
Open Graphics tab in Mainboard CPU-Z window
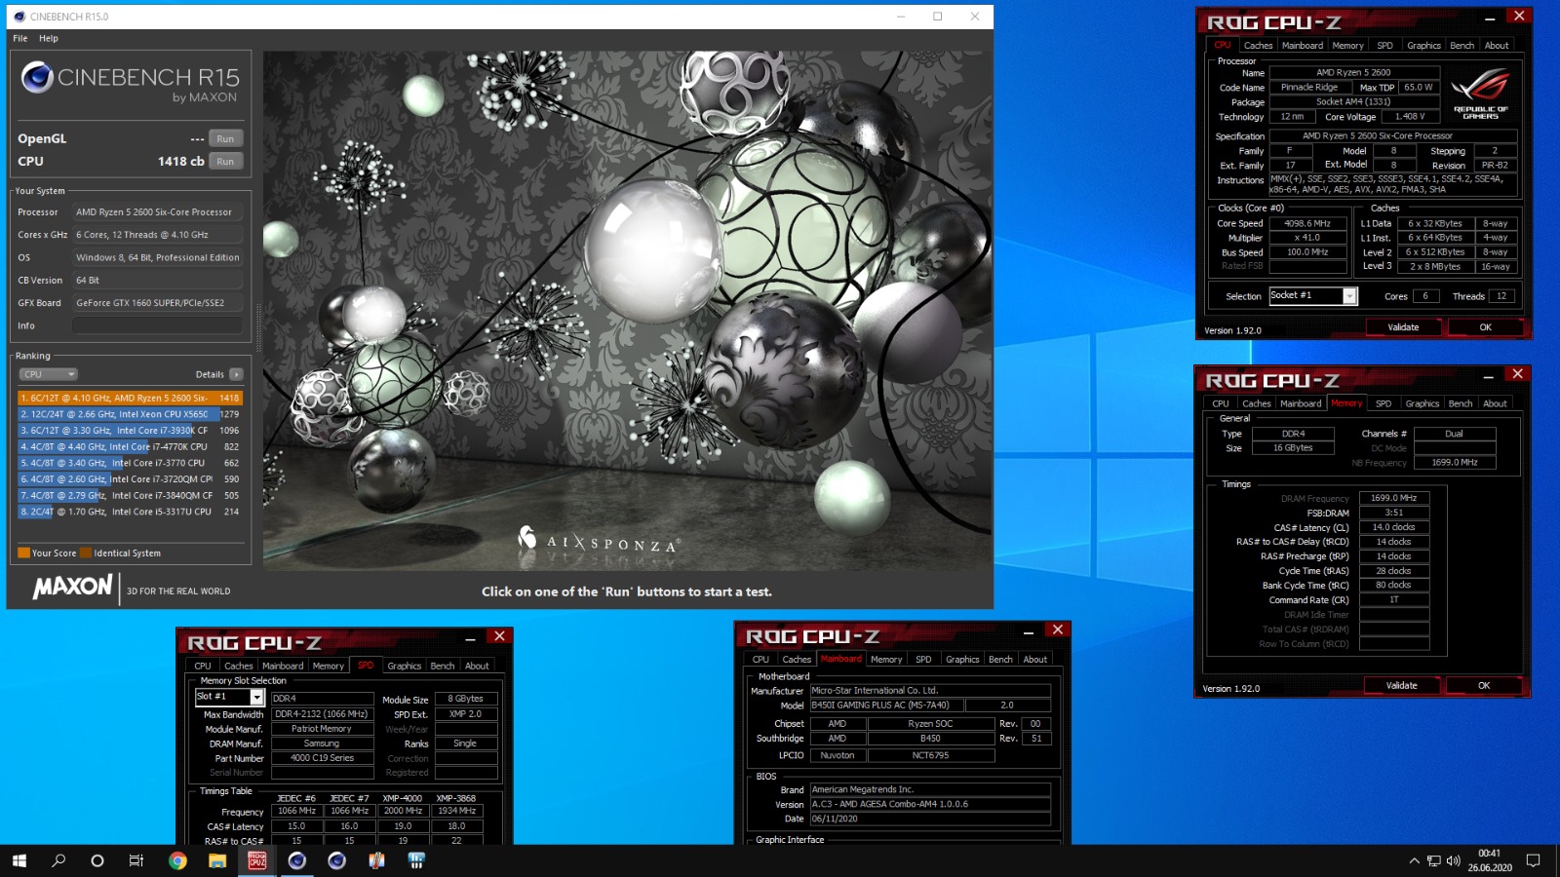pyautogui.click(x=962, y=659)
